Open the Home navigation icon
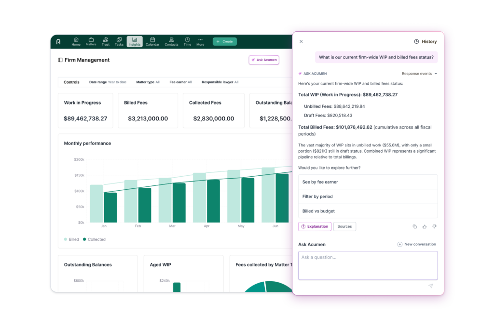The image size is (494, 327). 76,41
